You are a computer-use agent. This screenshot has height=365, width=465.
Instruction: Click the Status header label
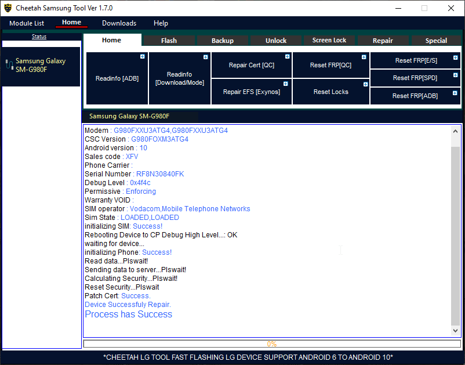point(39,37)
